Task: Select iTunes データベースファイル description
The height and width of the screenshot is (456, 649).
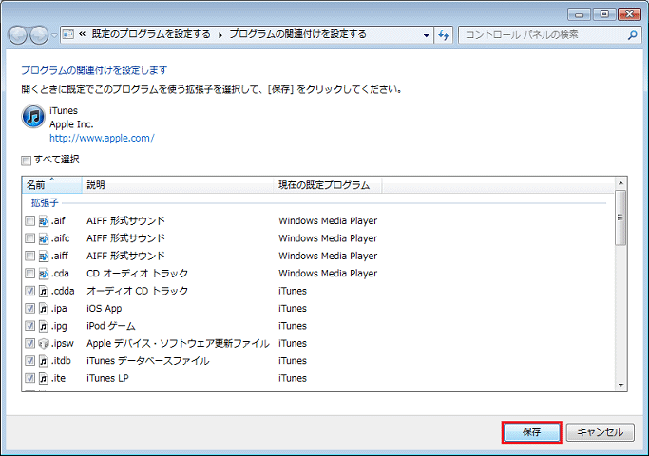Action: coord(148,361)
